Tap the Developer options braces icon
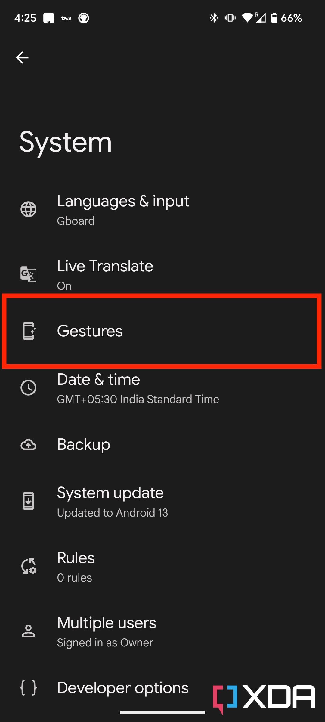The height and width of the screenshot is (722, 325). [x=29, y=688]
